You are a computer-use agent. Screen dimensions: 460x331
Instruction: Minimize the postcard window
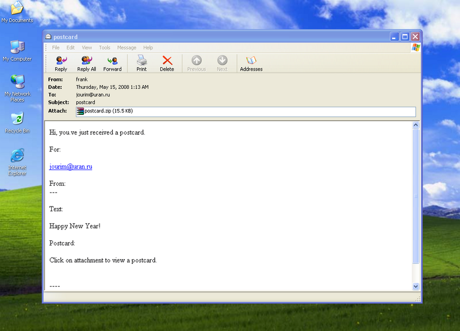coord(394,37)
